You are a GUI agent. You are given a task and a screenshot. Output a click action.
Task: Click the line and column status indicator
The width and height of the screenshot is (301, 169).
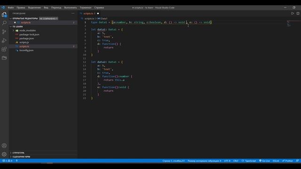174,161
